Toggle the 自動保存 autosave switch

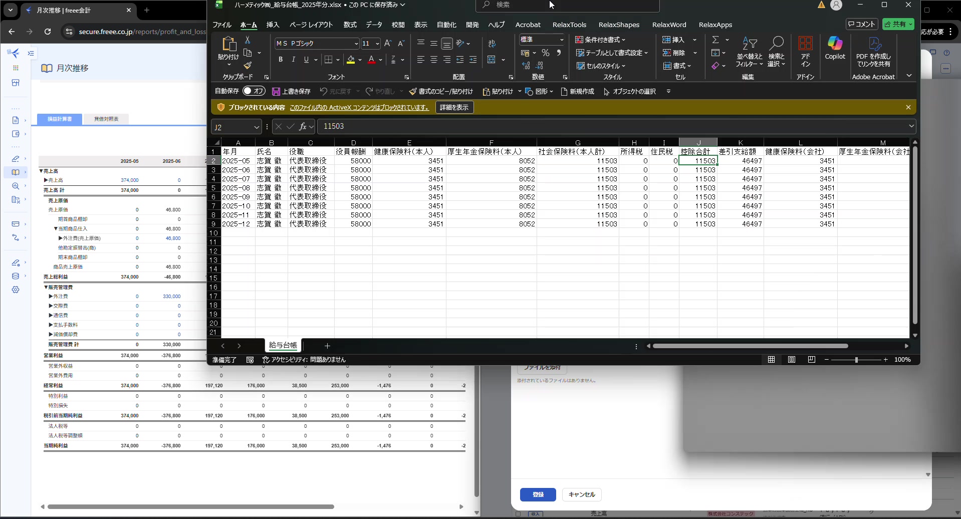tap(254, 91)
